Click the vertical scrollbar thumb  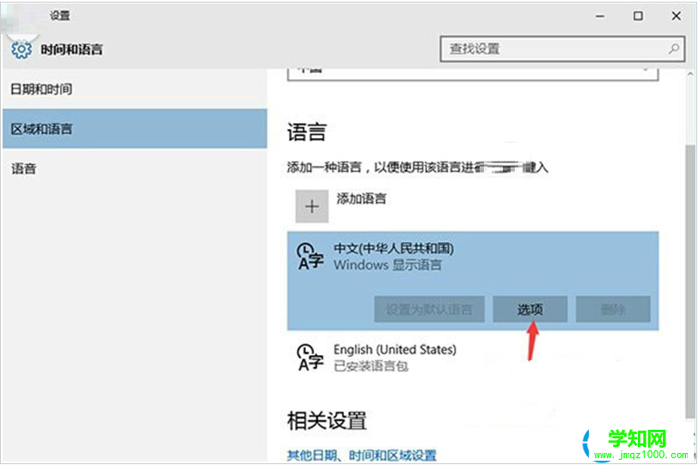[x=690, y=281]
